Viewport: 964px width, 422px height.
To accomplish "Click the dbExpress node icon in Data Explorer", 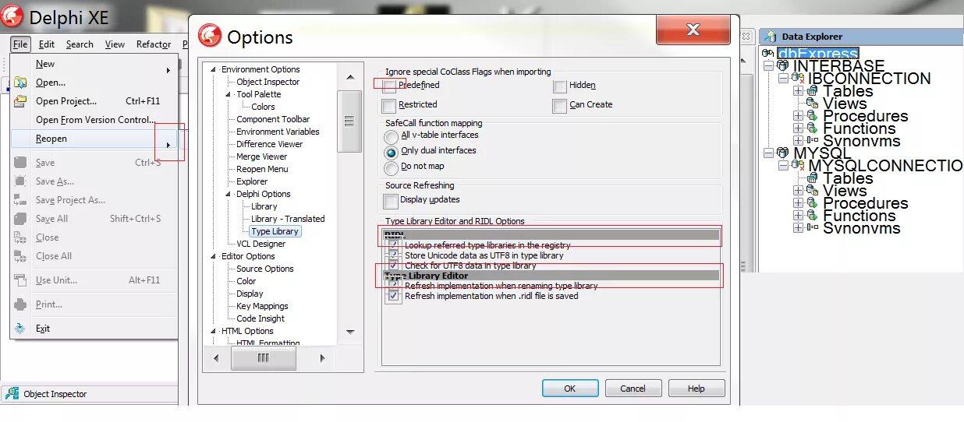I will coord(768,54).
